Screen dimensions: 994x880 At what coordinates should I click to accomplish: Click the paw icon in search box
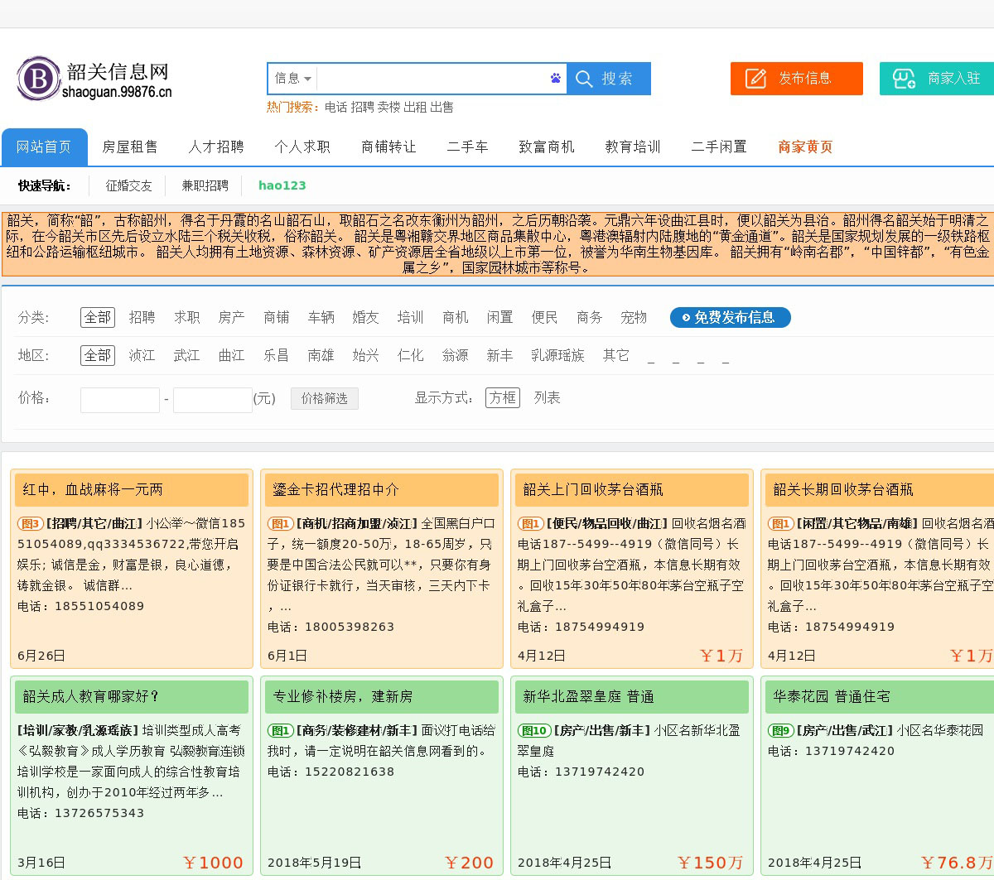click(555, 79)
